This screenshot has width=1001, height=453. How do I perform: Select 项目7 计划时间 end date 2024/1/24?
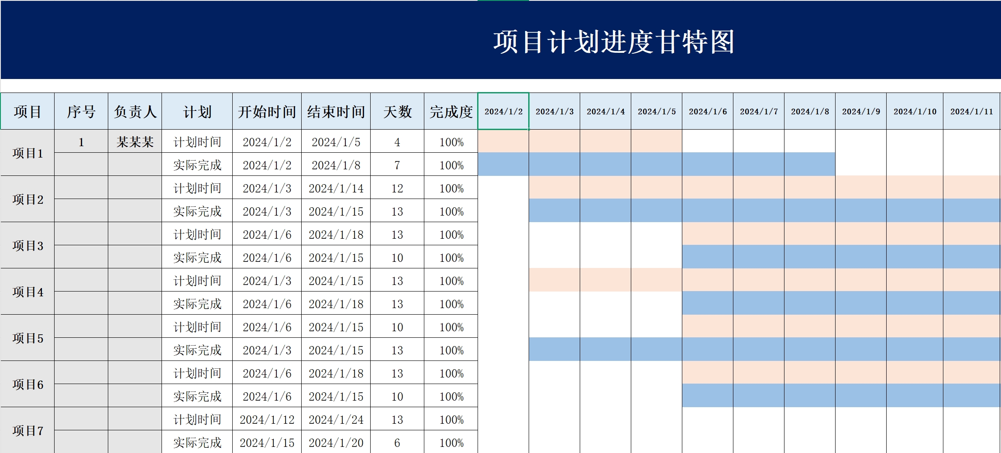pyautogui.click(x=336, y=419)
